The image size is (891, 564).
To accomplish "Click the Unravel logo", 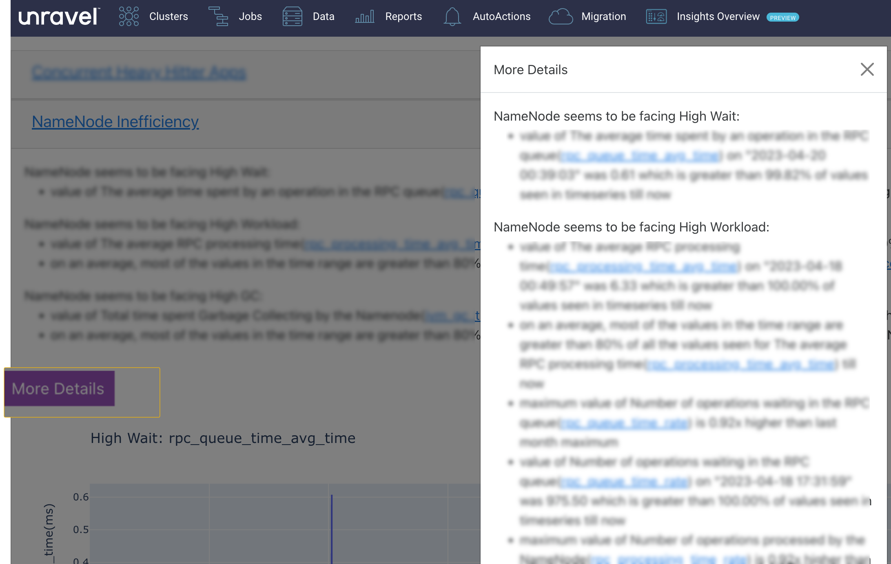I will coord(59,17).
